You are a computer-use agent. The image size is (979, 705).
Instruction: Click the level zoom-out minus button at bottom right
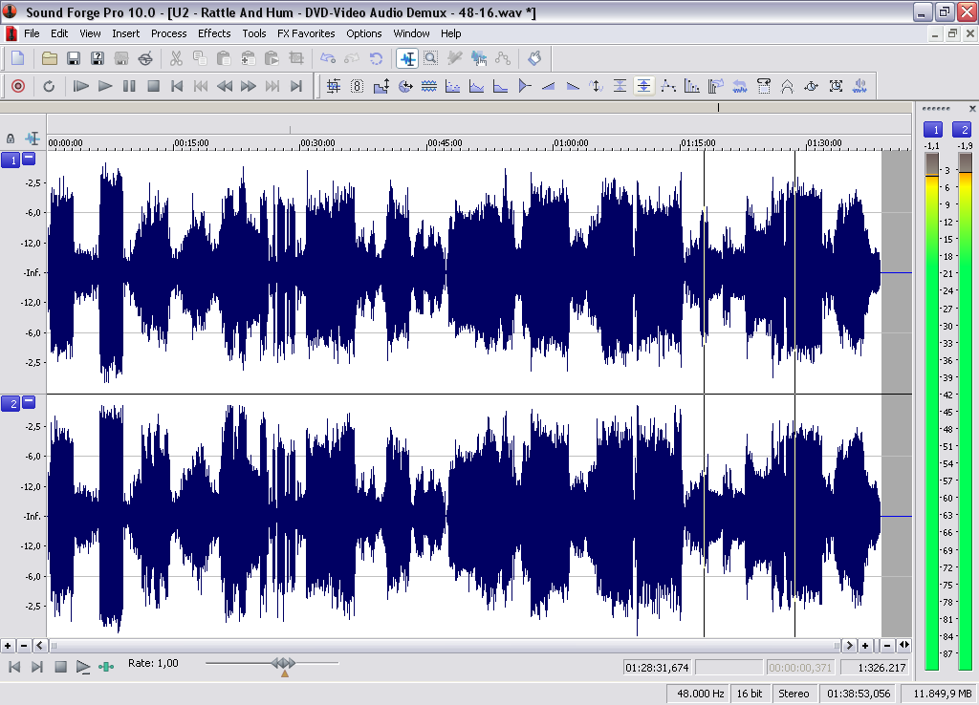pyautogui.click(x=887, y=646)
